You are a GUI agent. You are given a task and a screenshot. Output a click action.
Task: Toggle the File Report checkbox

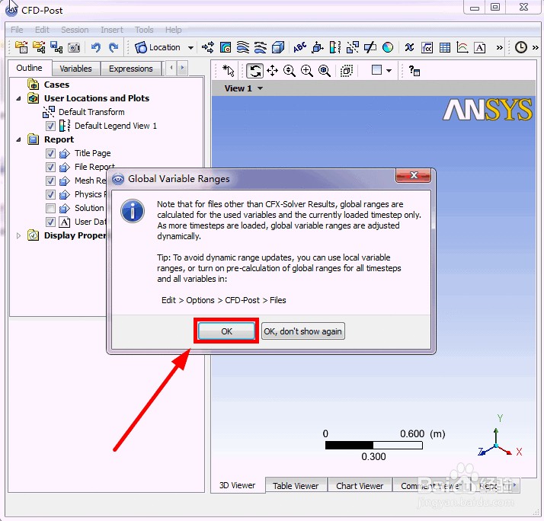point(50,167)
